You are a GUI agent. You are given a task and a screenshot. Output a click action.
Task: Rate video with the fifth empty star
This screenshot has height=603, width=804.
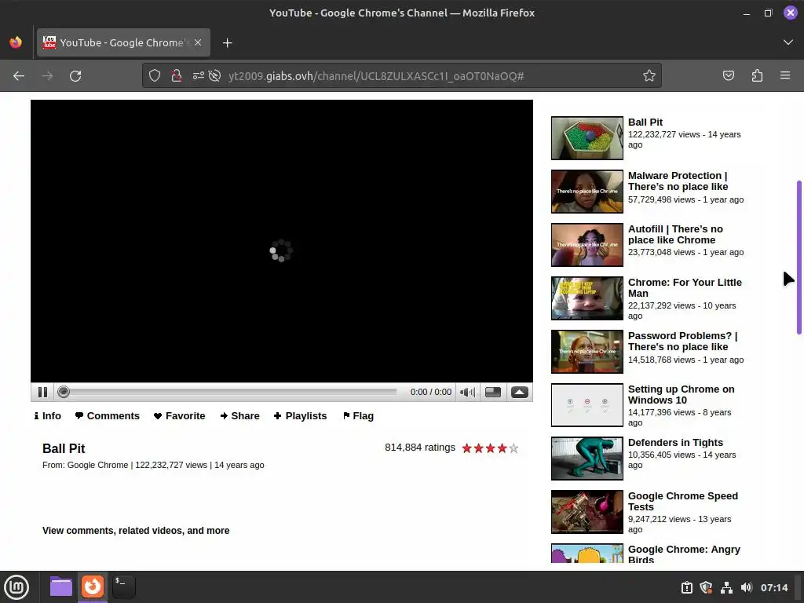point(513,448)
